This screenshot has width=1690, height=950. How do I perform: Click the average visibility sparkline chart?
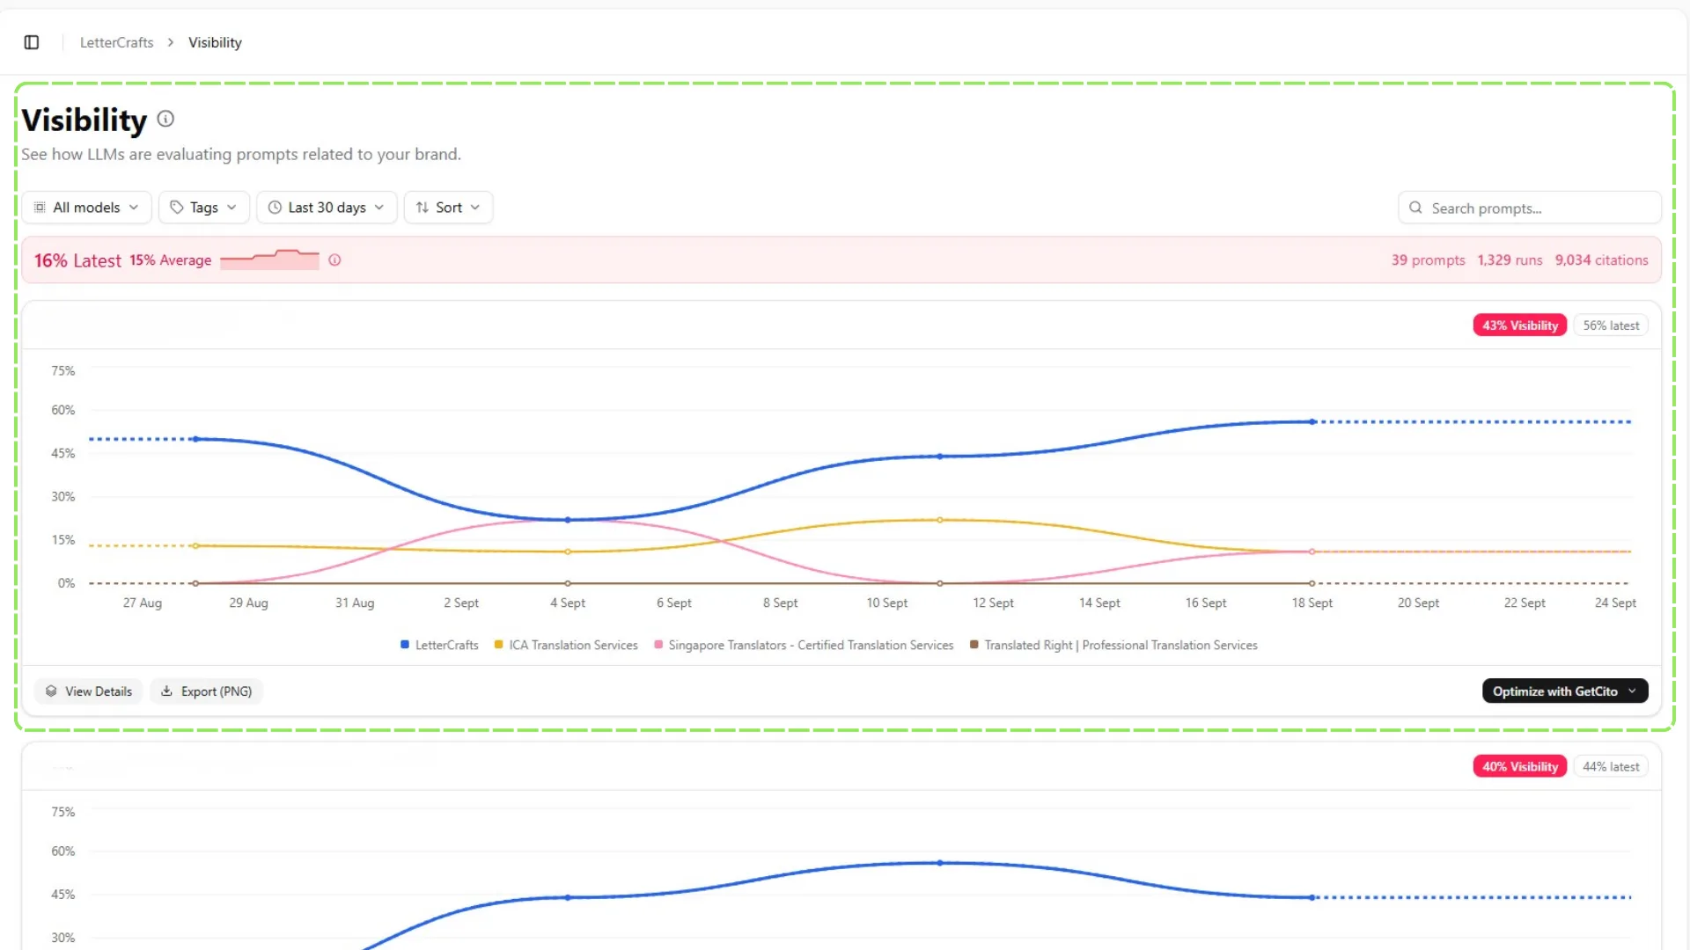point(269,259)
